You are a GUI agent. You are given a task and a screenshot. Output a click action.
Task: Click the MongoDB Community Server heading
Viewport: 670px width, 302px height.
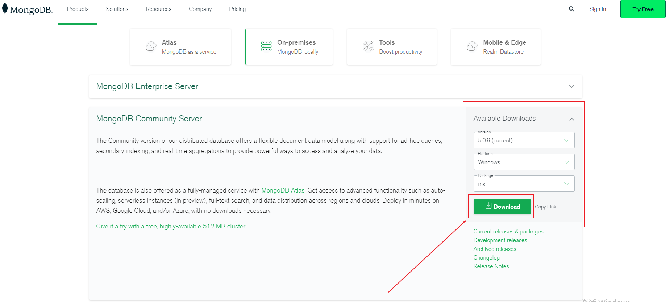point(149,119)
